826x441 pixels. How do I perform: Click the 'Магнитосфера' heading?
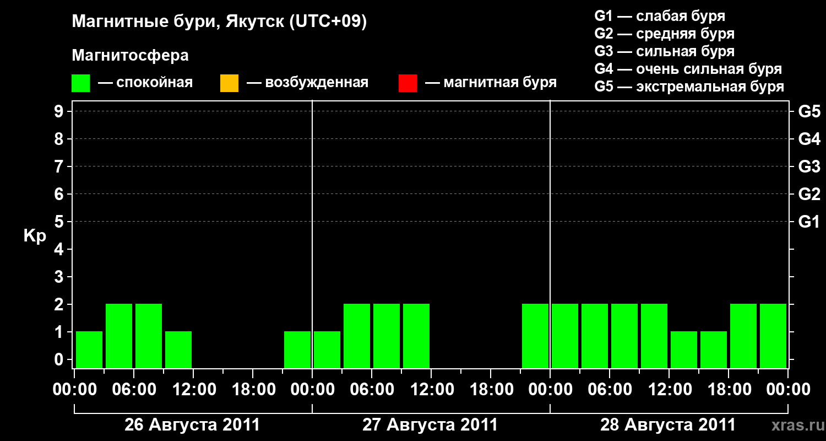pos(130,56)
